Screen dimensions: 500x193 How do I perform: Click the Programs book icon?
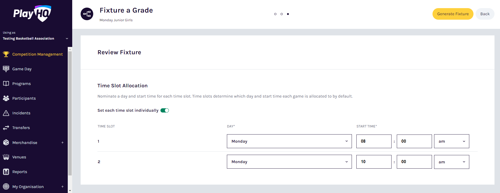coord(6,84)
